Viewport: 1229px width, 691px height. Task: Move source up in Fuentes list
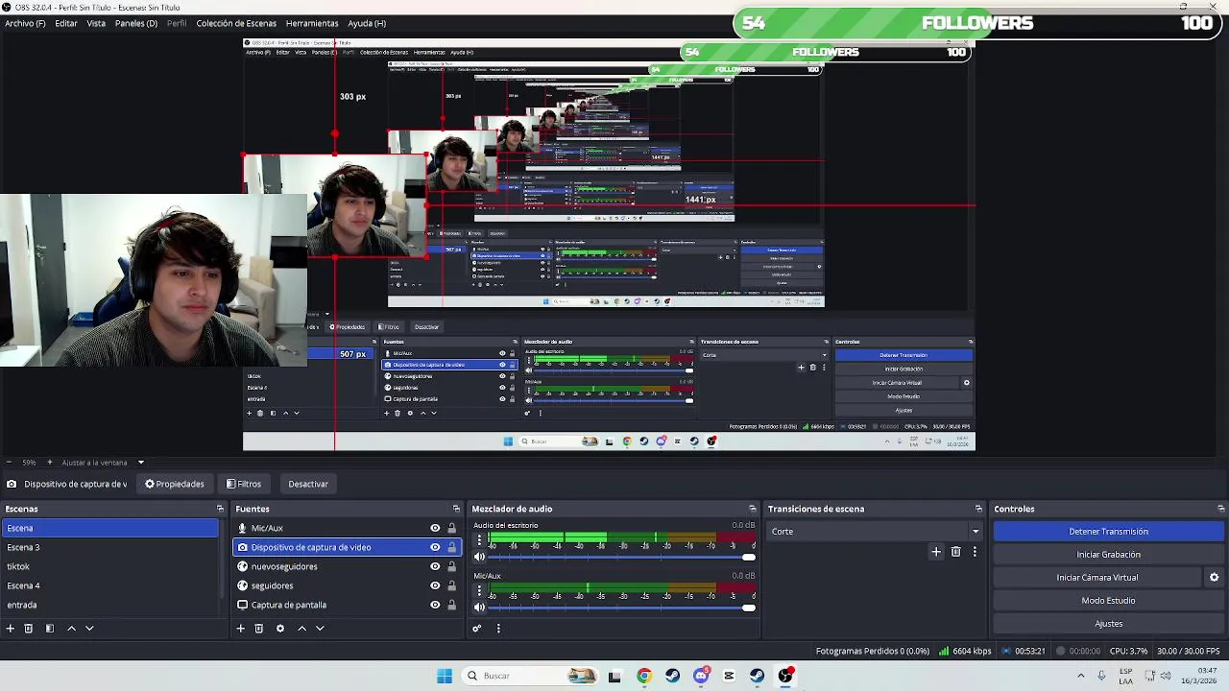point(301,628)
